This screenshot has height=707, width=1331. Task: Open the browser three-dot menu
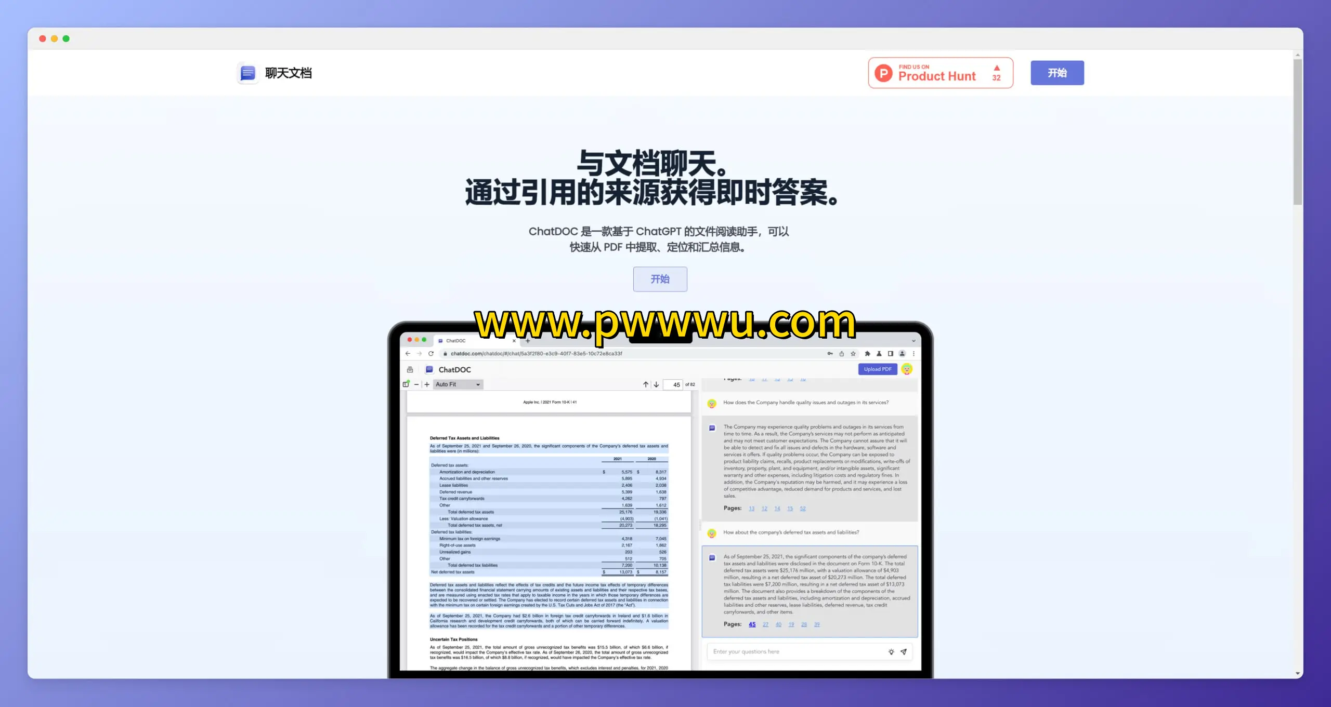pyautogui.click(x=914, y=353)
